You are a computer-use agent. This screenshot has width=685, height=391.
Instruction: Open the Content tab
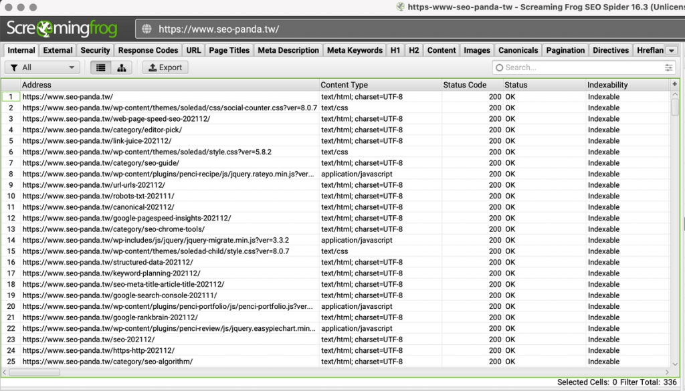click(442, 50)
